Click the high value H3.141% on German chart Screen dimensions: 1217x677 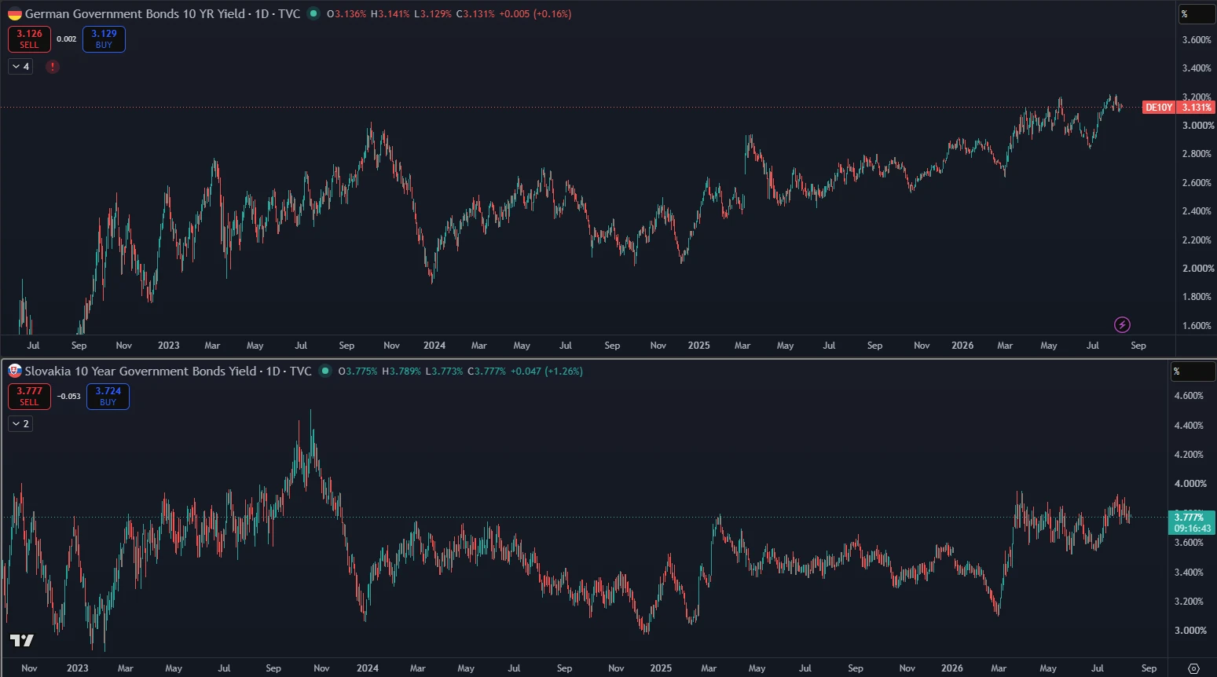point(390,14)
